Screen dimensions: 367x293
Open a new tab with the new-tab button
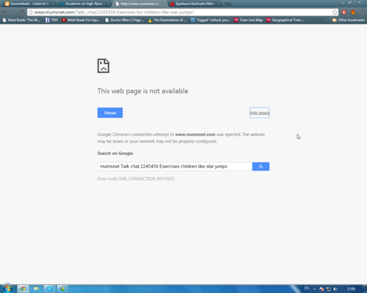pos(228,4)
